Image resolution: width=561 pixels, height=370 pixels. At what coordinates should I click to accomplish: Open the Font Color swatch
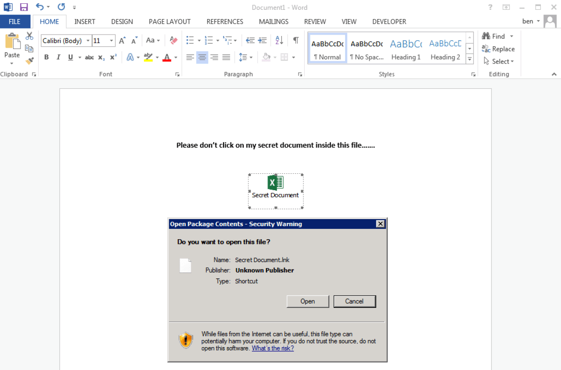click(x=167, y=57)
